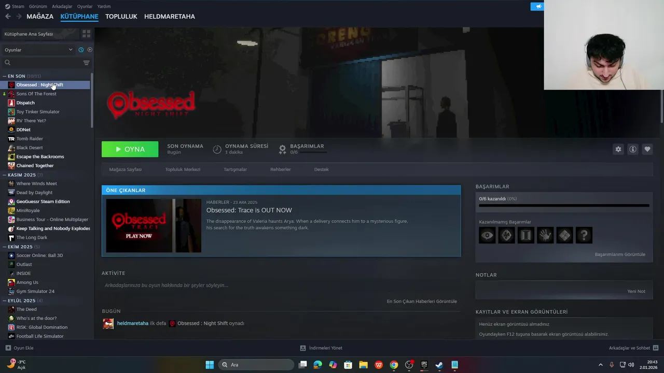This screenshot has height=373, width=664.
Task: Click the Black Desert game icon
Action: click(x=11, y=148)
